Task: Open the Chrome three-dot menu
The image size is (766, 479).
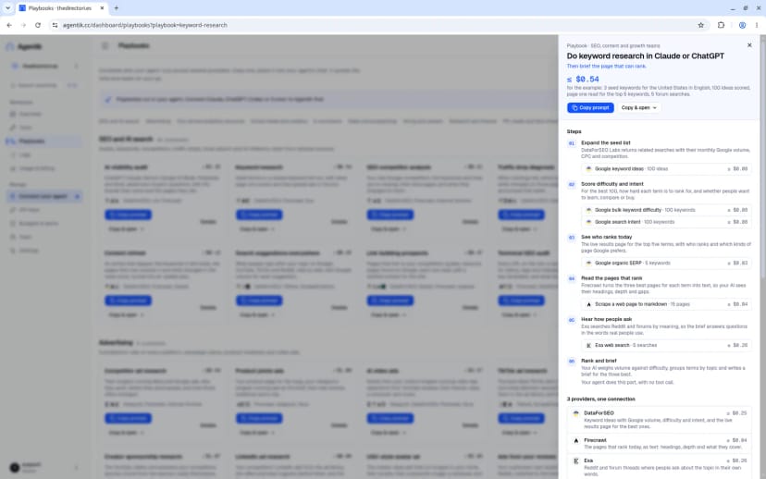Action: click(x=756, y=25)
